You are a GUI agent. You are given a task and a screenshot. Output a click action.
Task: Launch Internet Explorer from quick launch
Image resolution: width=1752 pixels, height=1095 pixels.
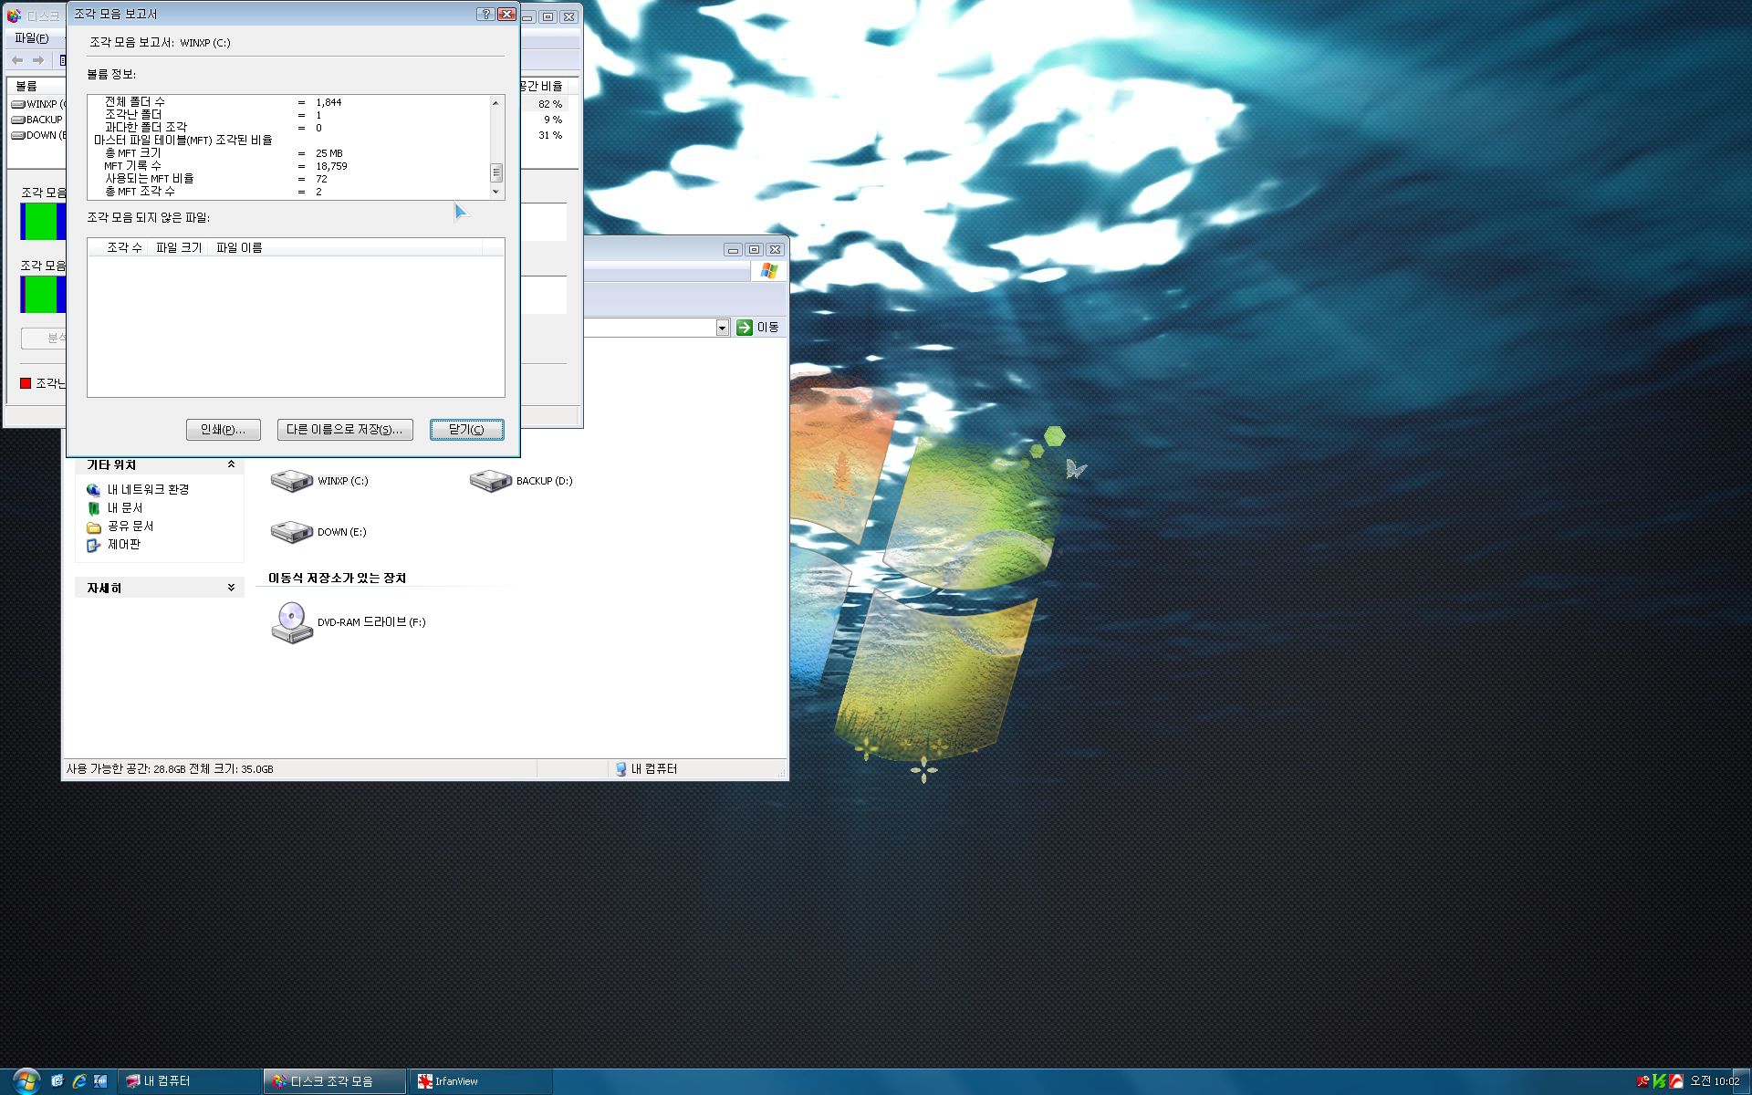[79, 1081]
